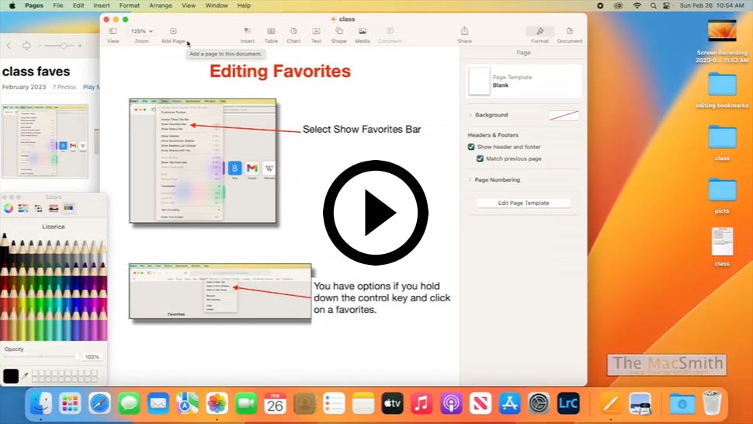Open Spotlight search in the menu bar
The width and height of the screenshot is (753, 424).
click(653, 5)
